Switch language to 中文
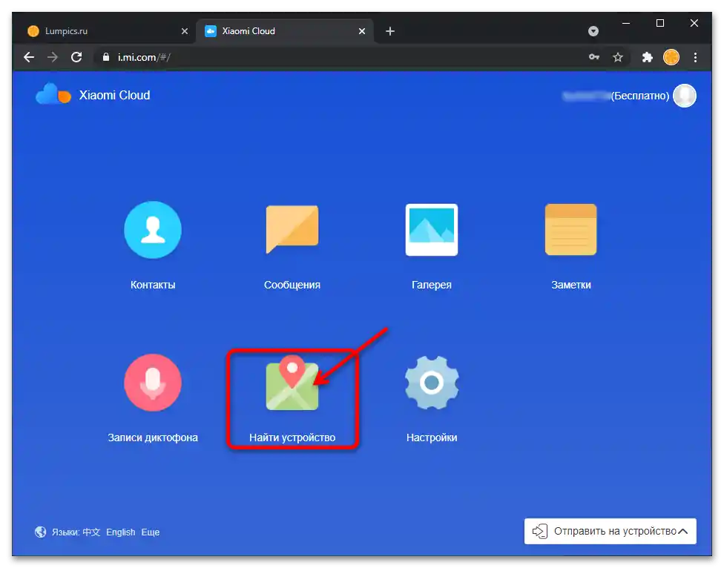The width and height of the screenshot is (724, 568). 91,532
